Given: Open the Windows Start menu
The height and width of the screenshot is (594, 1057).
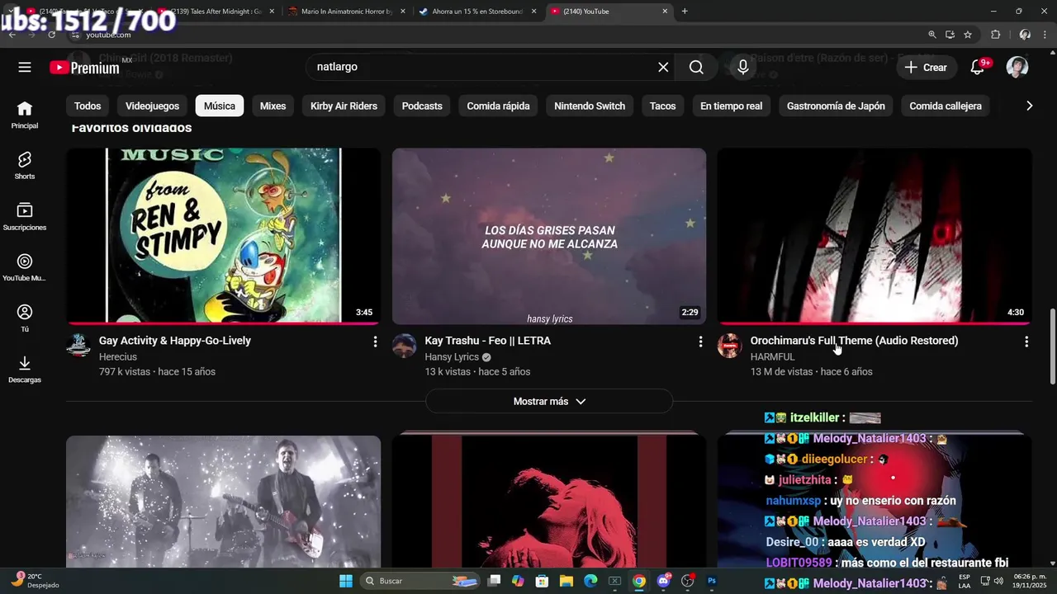Looking at the screenshot, I should (346, 581).
